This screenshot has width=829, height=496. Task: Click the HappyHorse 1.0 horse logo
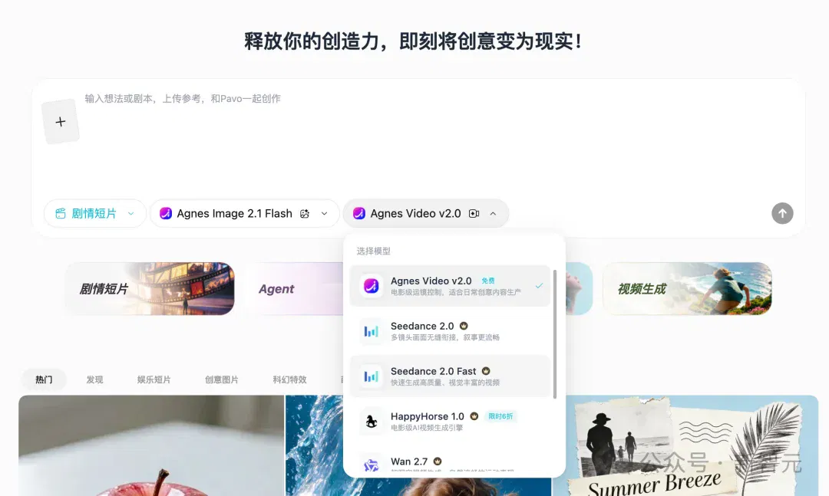pos(372,422)
